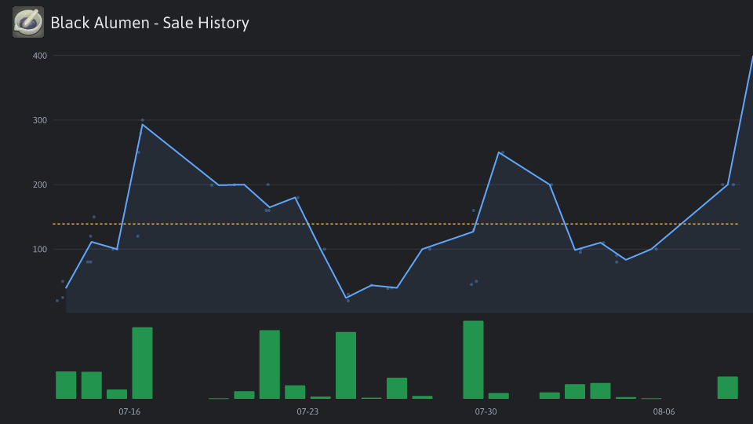
Task: Select the 'Black Alumen - Sale History' title
Action: (150, 23)
